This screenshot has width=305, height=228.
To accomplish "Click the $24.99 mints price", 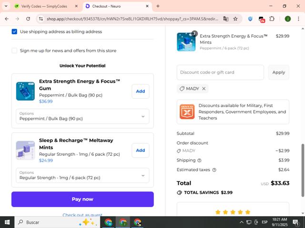I will (x=46, y=161).
